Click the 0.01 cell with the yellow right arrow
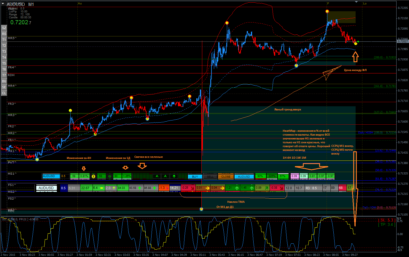409x257 pixels. (x=203, y=188)
